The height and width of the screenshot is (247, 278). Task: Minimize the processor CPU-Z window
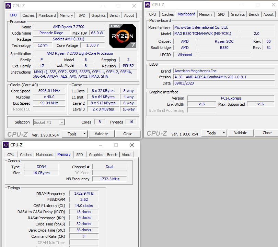pos(103,6)
